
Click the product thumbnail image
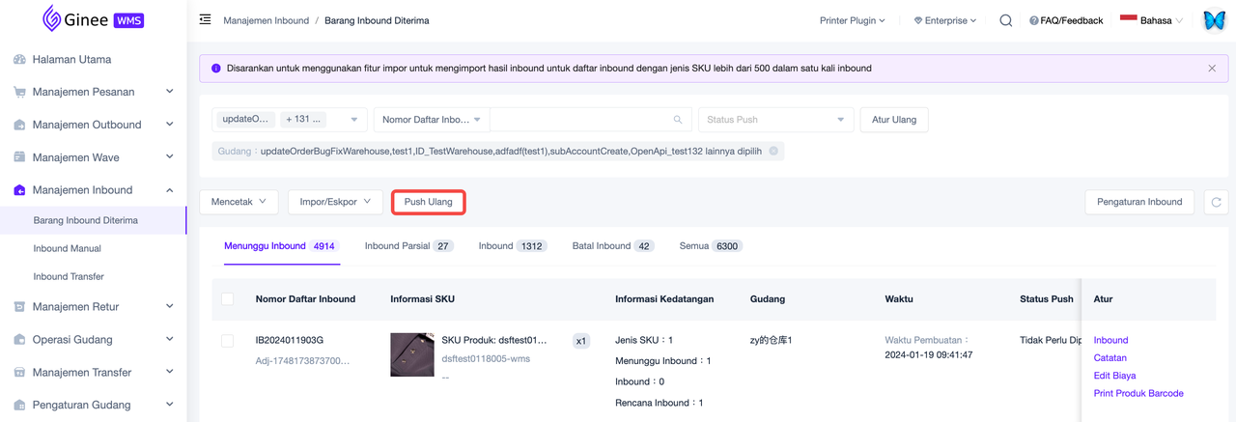[x=411, y=354]
